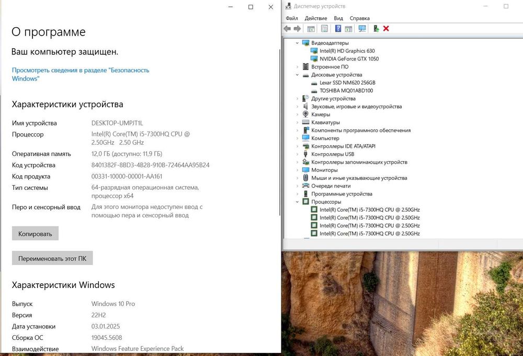
Task: Select Lexar SSD NM620 256GB text entry
Action: [x=348, y=83]
